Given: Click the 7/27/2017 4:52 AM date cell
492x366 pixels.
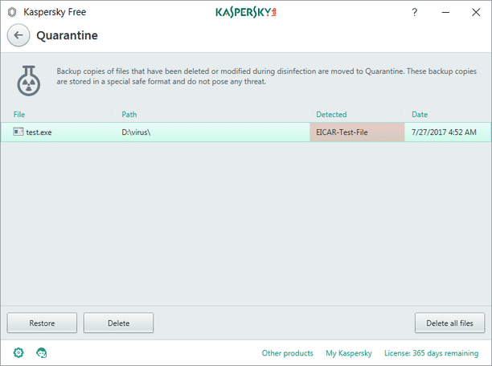Looking at the screenshot, I should [444, 132].
